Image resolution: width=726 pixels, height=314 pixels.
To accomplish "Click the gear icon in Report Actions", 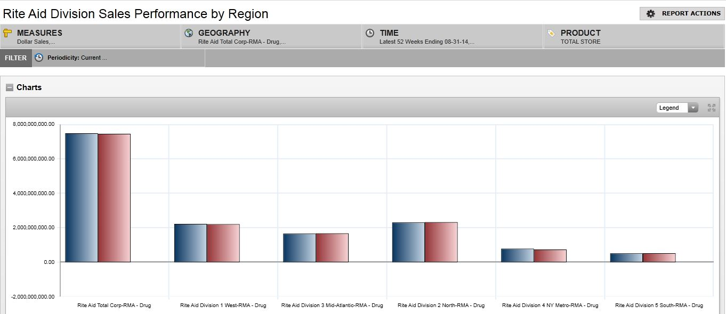I will (x=650, y=14).
